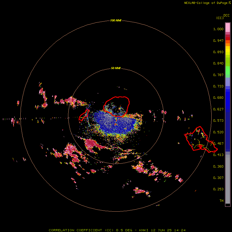Click the 0.253 scale value
Screen dimensions: 232x232
point(218,189)
